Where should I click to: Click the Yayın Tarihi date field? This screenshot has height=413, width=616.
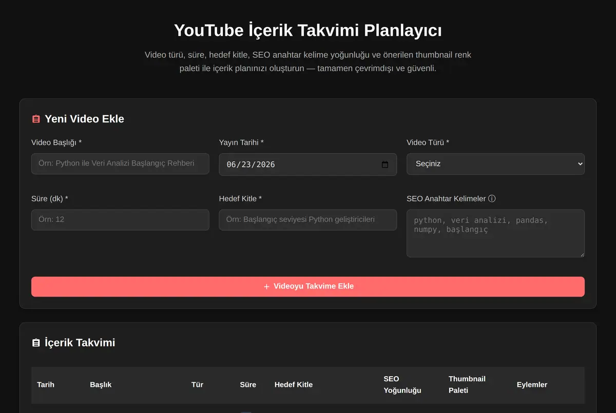point(308,164)
